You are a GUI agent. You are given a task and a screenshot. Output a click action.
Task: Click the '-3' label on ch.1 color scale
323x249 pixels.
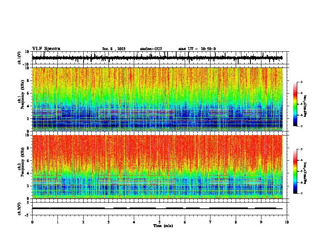tap(301, 82)
